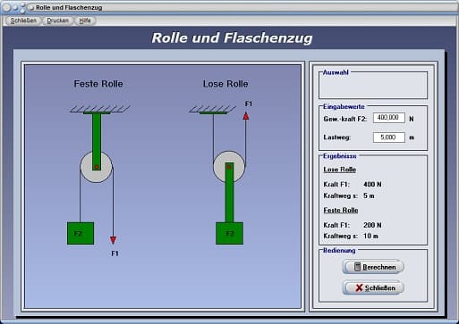459x324 pixels.
Task: Click the underlined 'Lose Rolle' results heading
Action: pos(340,170)
